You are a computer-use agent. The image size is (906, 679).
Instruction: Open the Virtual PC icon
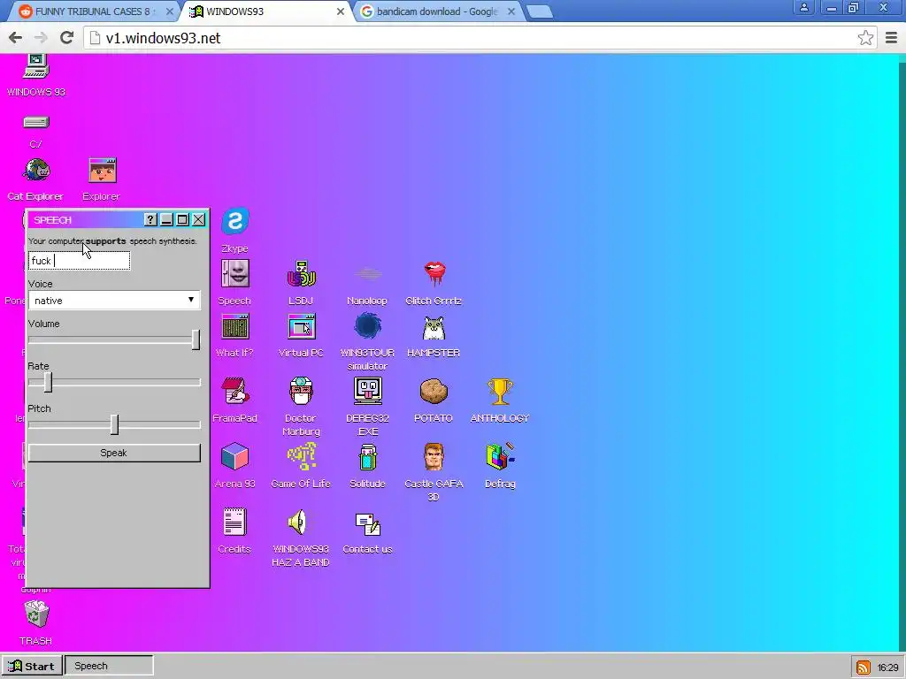[302, 327]
